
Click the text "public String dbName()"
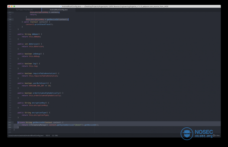(x=29, y=34)
